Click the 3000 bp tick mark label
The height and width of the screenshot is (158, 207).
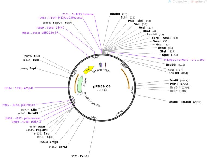[120, 113]
